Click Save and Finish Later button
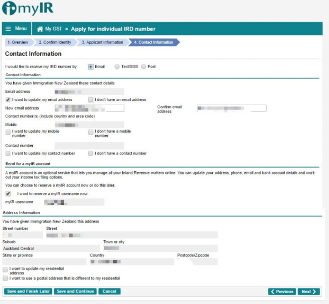 click(28, 291)
